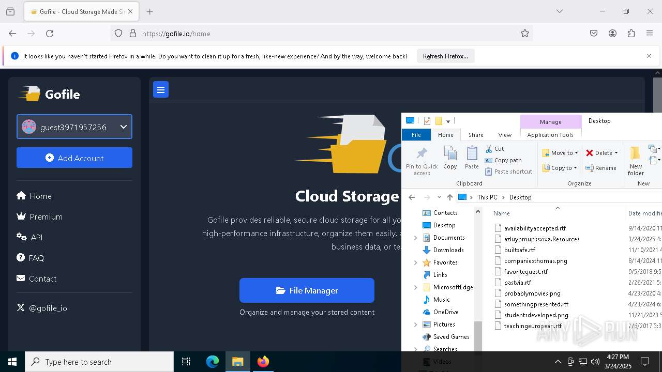
Task: Click the tracking protection shield icon
Action: [x=118, y=34]
